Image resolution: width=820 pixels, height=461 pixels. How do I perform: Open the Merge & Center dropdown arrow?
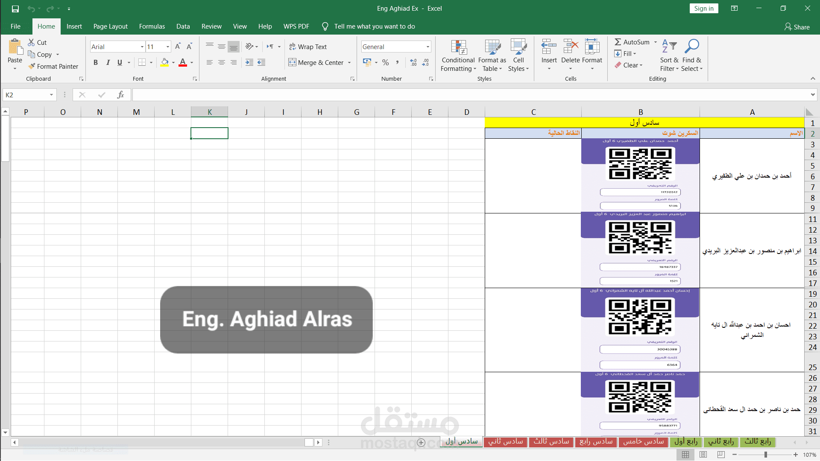pos(349,62)
